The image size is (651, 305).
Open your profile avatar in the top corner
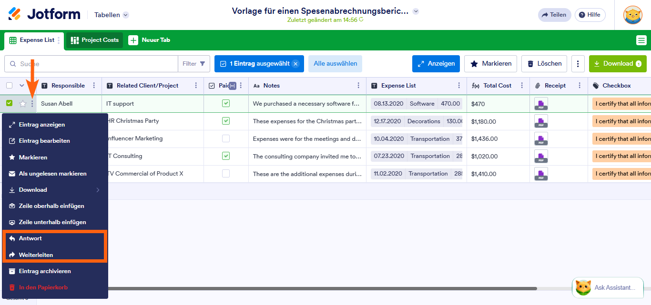point(632,15)
